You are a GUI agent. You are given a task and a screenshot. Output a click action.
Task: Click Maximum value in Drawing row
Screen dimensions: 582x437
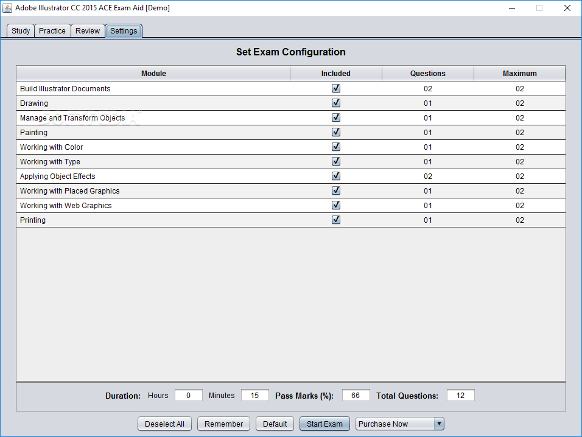pyautogui.click(x=520, y=103)
